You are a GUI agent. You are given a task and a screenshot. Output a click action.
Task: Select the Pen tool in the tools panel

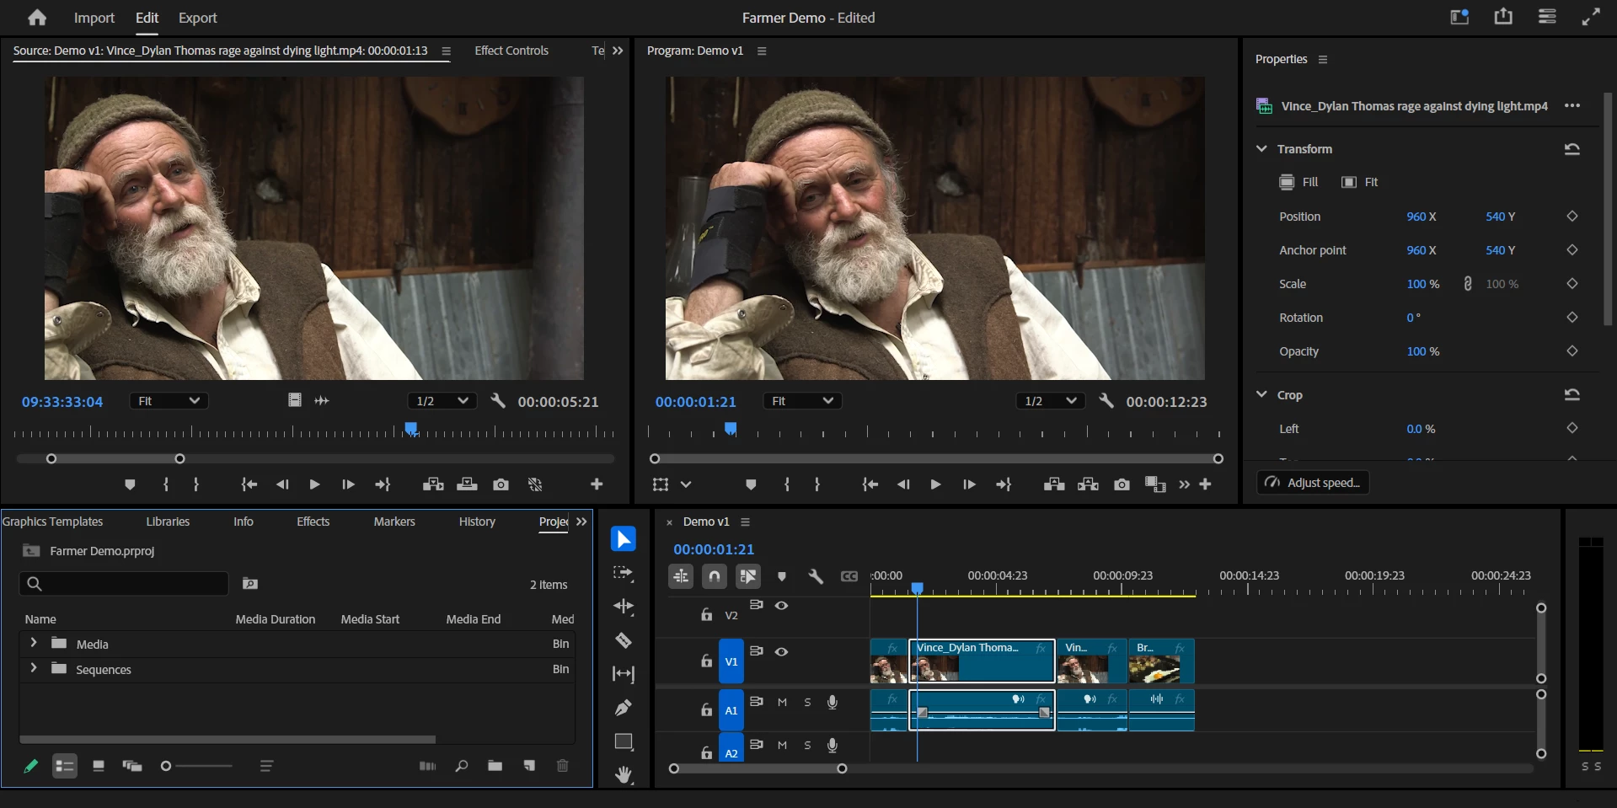coord(624,708)
